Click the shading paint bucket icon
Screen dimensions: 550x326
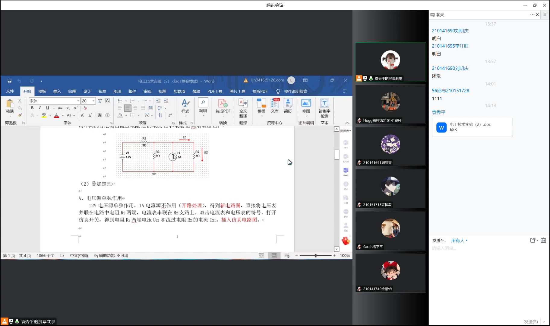pos(120,115)
